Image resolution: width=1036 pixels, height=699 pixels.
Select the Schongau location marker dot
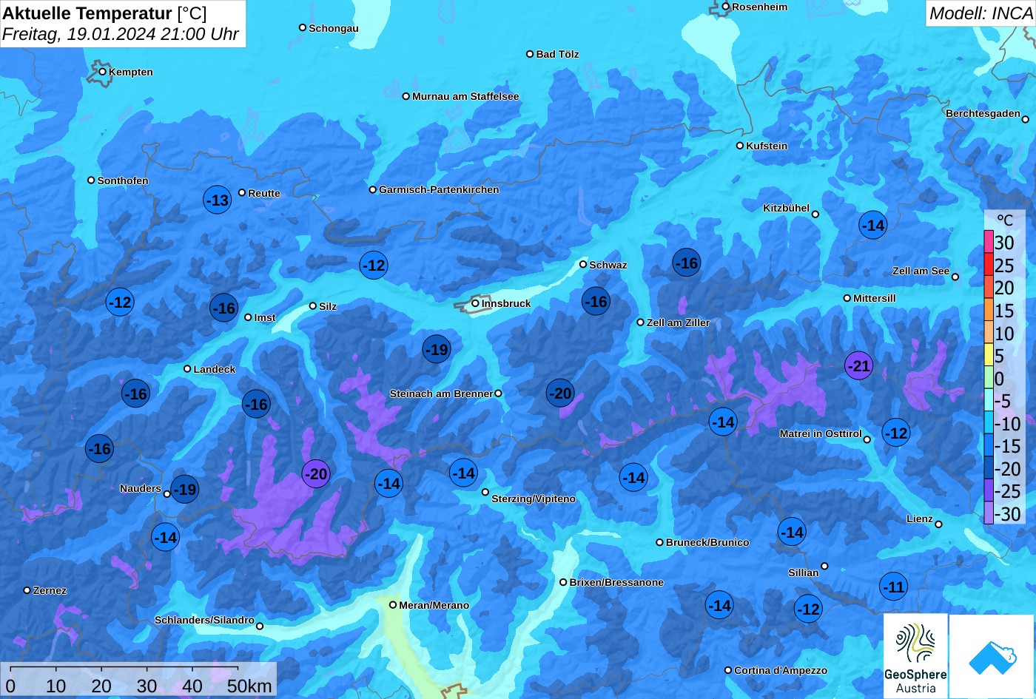pyautogui.click(x=303, y=27)
